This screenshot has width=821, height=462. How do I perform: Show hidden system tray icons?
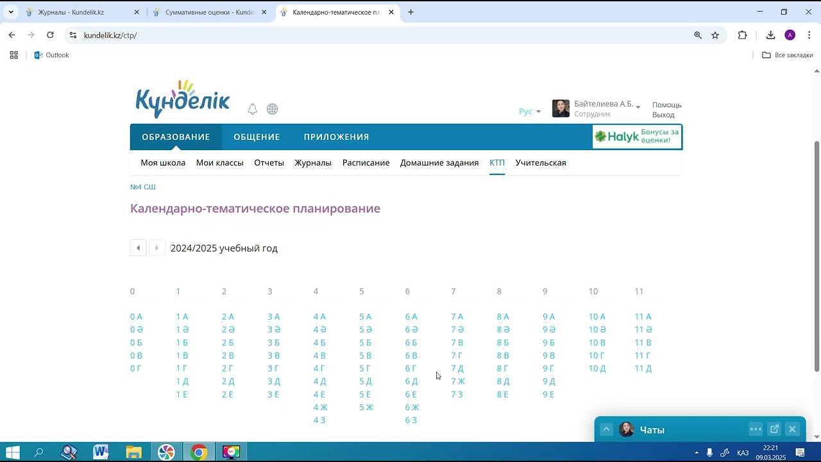697,453
